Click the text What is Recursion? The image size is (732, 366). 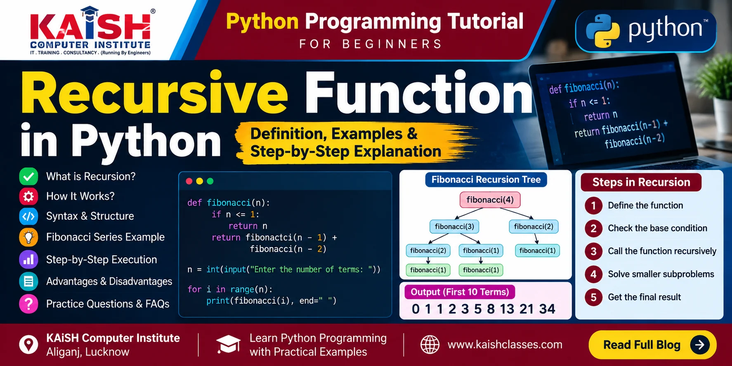tap(91, 177)
